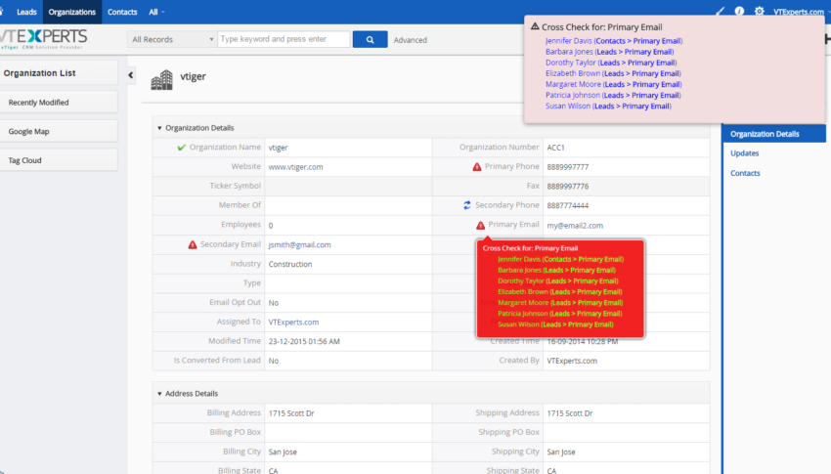
Task: Open VTExperts.com assigned user link
Action: tap(293, 322)
